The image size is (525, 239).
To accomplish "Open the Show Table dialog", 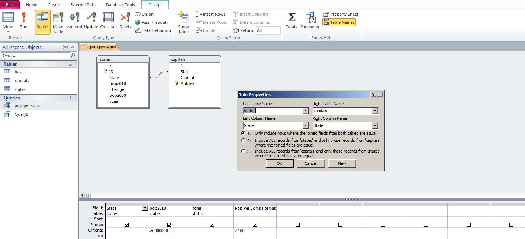I will point(183,22).
